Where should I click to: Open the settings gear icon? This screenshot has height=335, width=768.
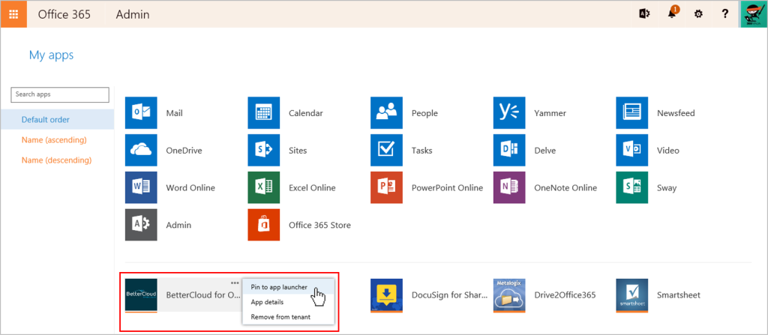(x=698, y=14)
